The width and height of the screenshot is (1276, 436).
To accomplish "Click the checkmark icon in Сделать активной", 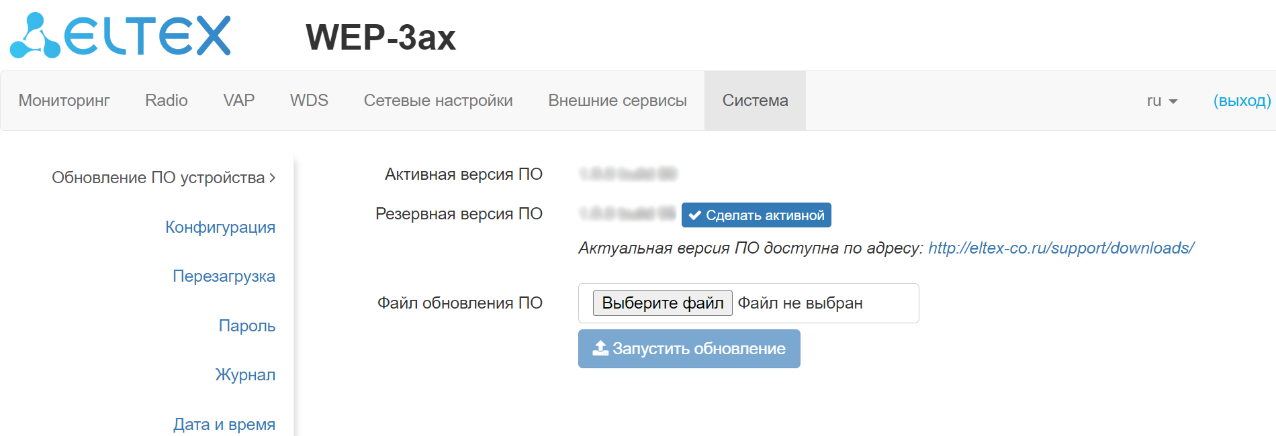I will [695, 215].
